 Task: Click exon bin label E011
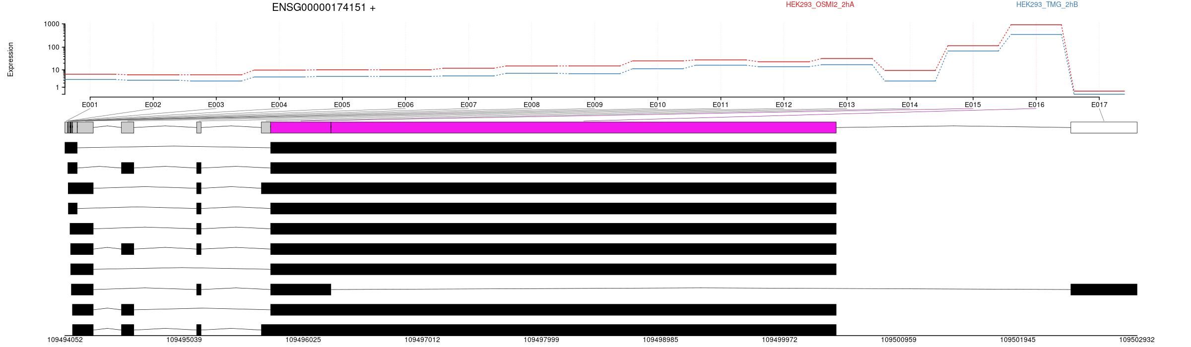pyautogui.click(x=721, y=105)
